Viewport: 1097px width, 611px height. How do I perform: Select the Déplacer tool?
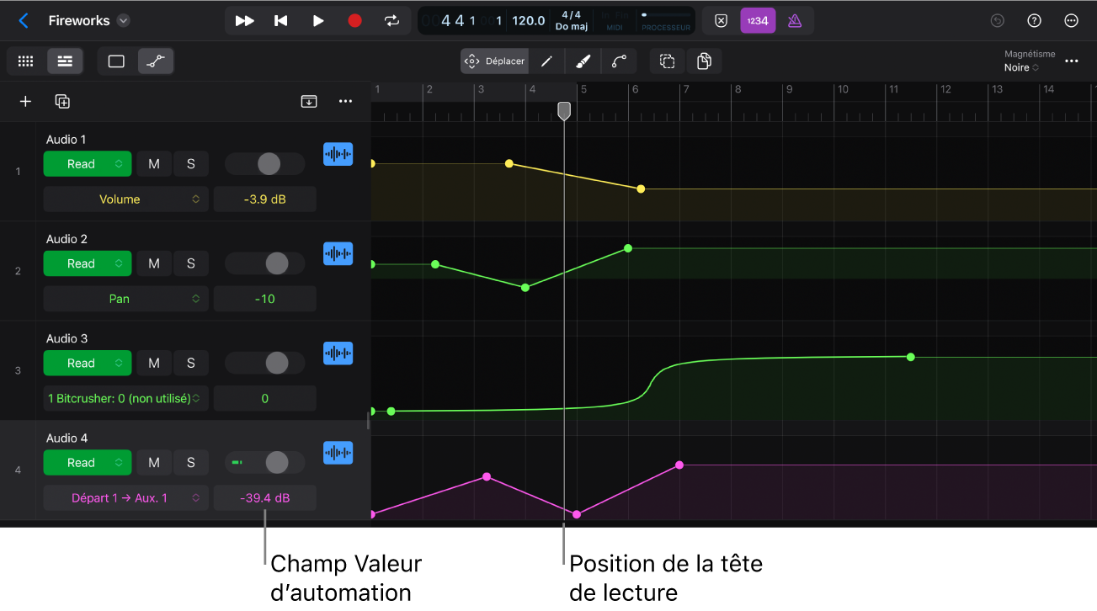(x=494, y=61)
